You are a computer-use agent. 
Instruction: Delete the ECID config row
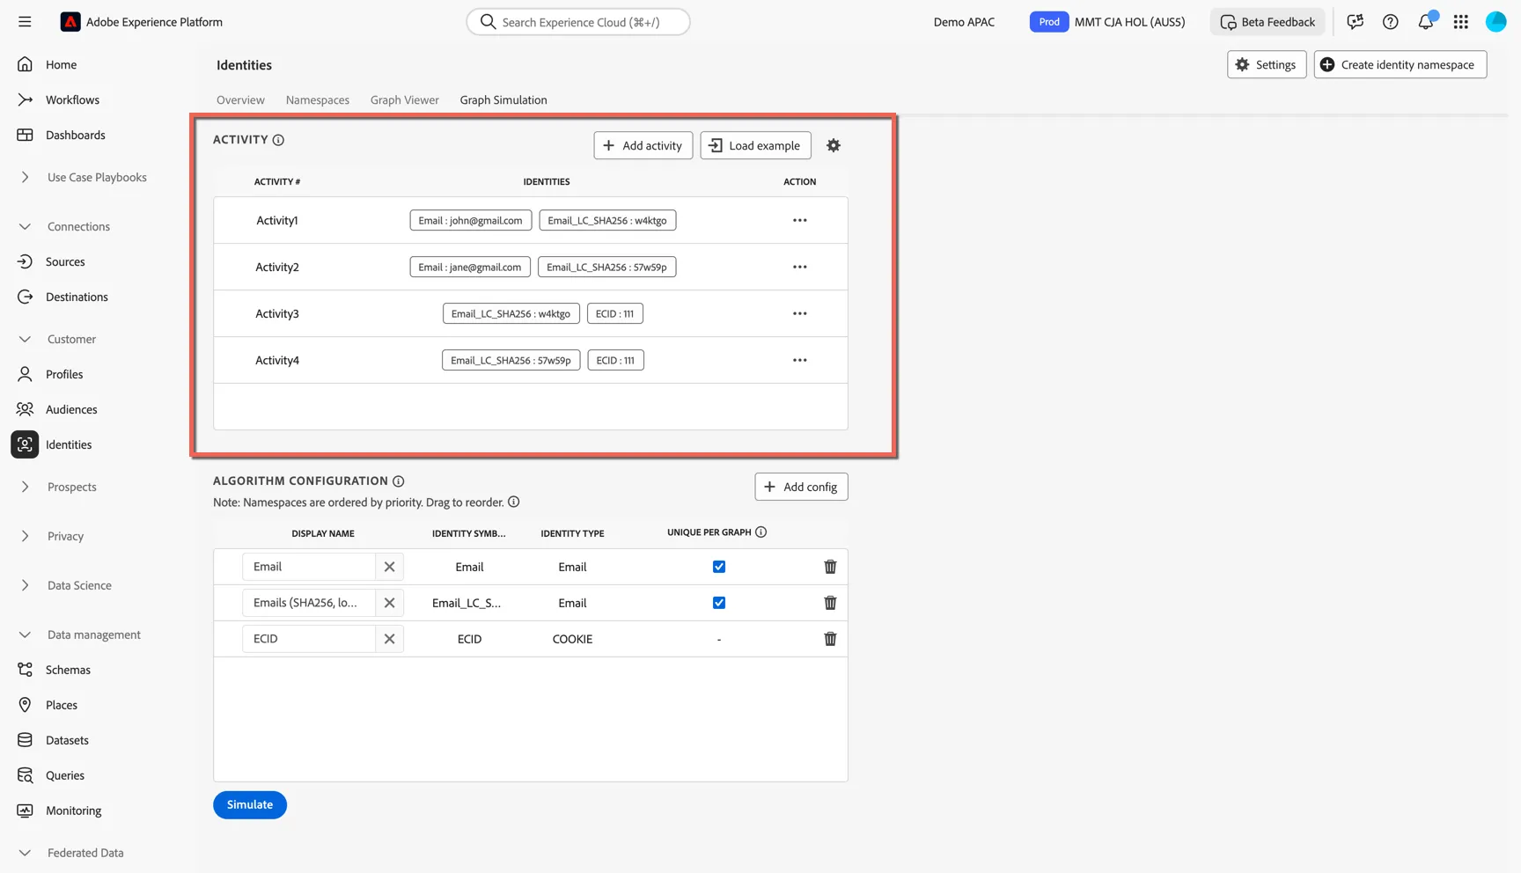click(830, 639)
